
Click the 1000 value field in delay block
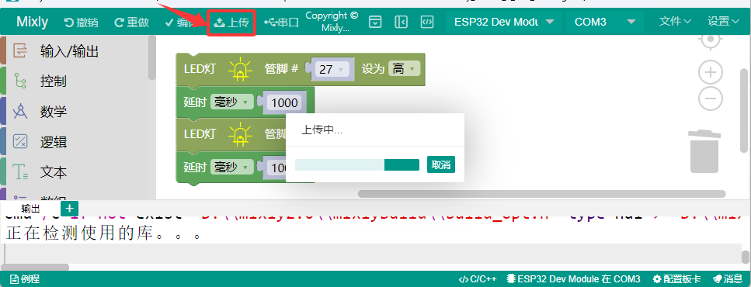click(284, 102)
